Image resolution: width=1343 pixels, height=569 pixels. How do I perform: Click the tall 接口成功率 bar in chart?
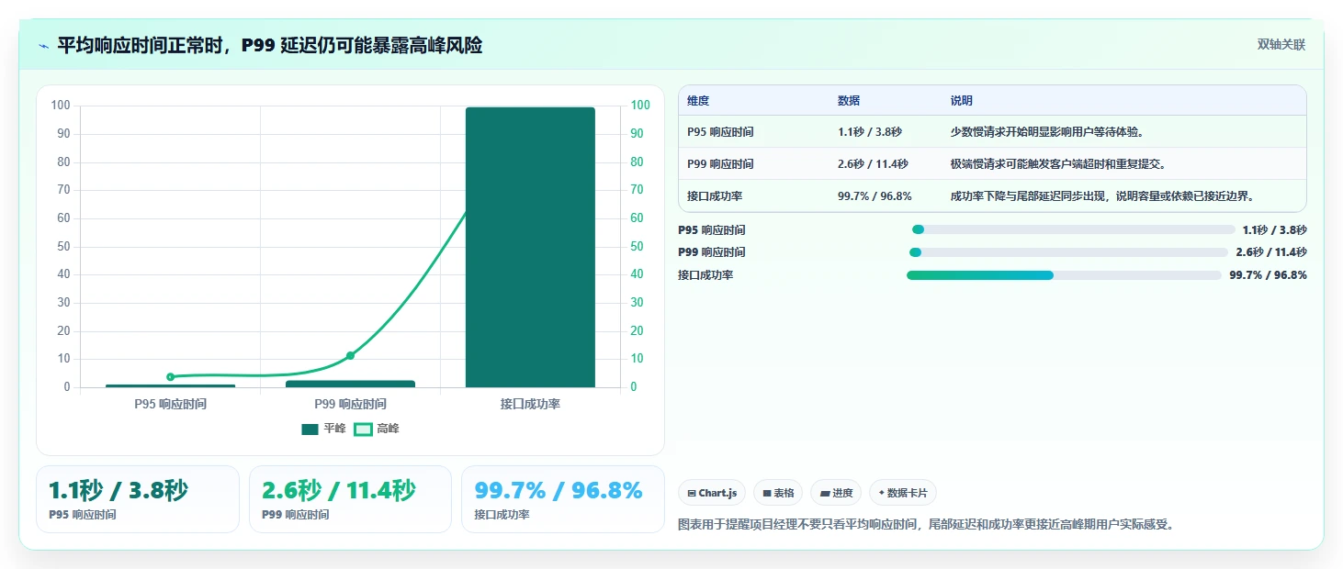pos(530,247)
